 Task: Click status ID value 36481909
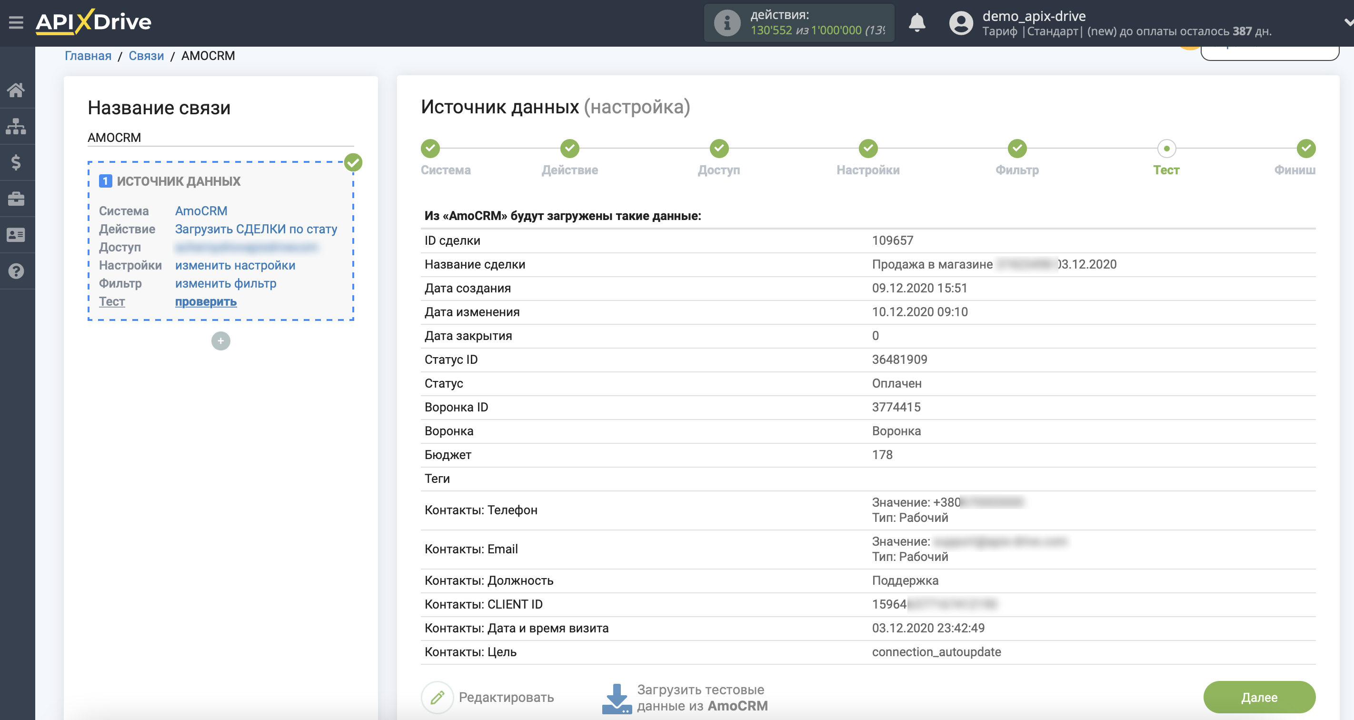pyautogui.click(x=899, y=360)
